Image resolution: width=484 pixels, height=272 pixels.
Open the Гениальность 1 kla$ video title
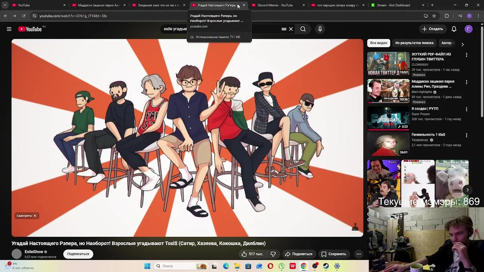pos(428,135)
